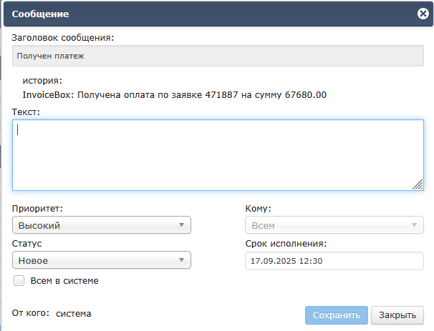Click inside the Текст message area
This screenshot has height=331, width=434.
[215, 155]
